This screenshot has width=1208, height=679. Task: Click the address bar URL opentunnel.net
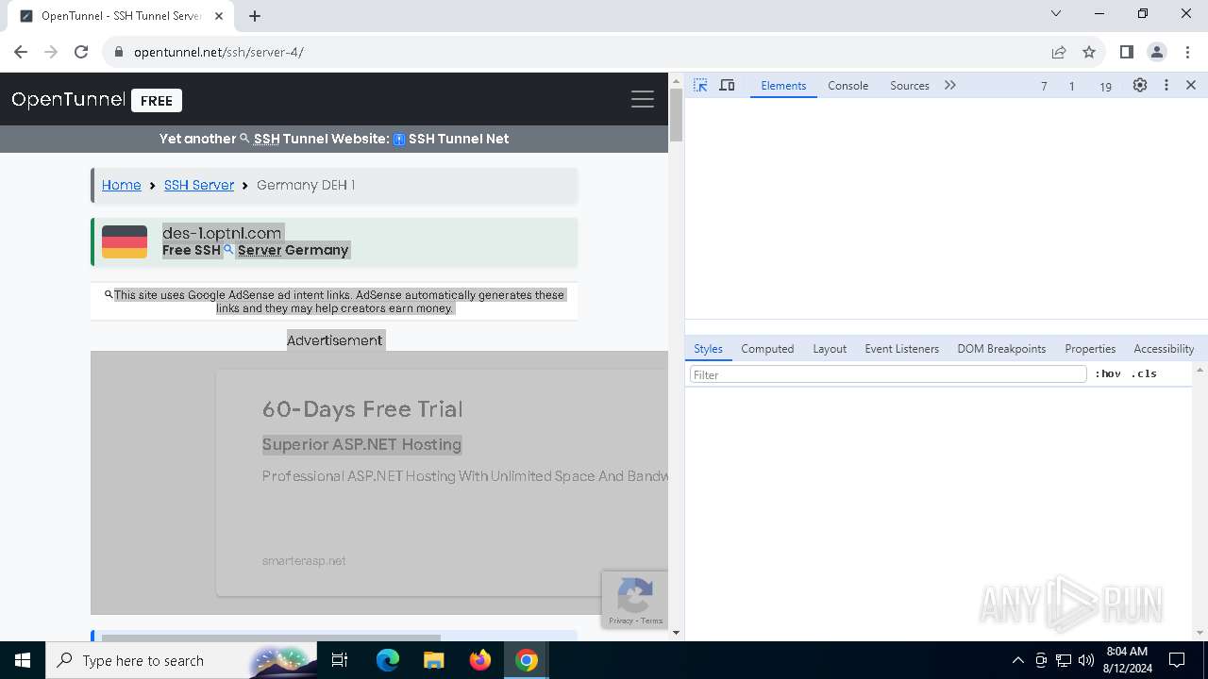point(219,52)
